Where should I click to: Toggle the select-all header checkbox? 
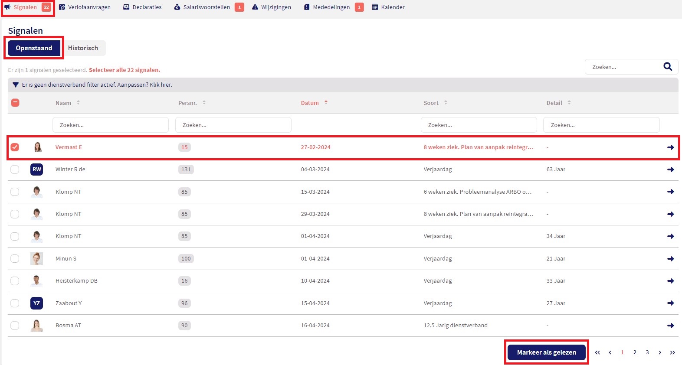[15, 103]
